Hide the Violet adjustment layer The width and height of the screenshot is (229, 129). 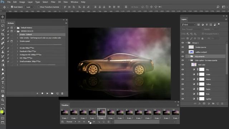(x=182, y=75)
